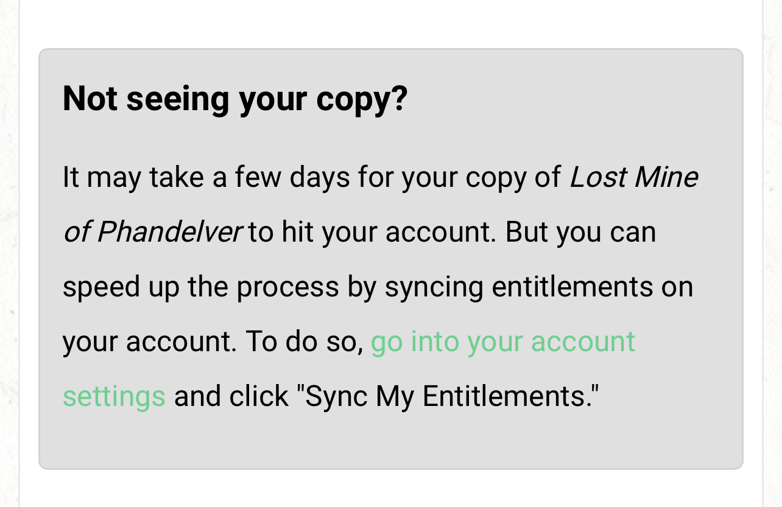Click the "To do so," text before the link
This screenshot has width=782, height=507.
point(305,341)
